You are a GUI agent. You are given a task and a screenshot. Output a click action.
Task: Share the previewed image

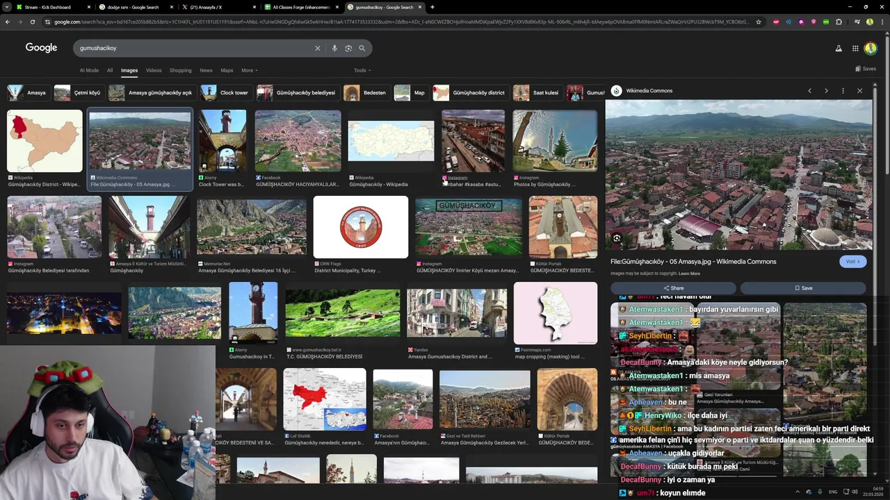point(673,288)
